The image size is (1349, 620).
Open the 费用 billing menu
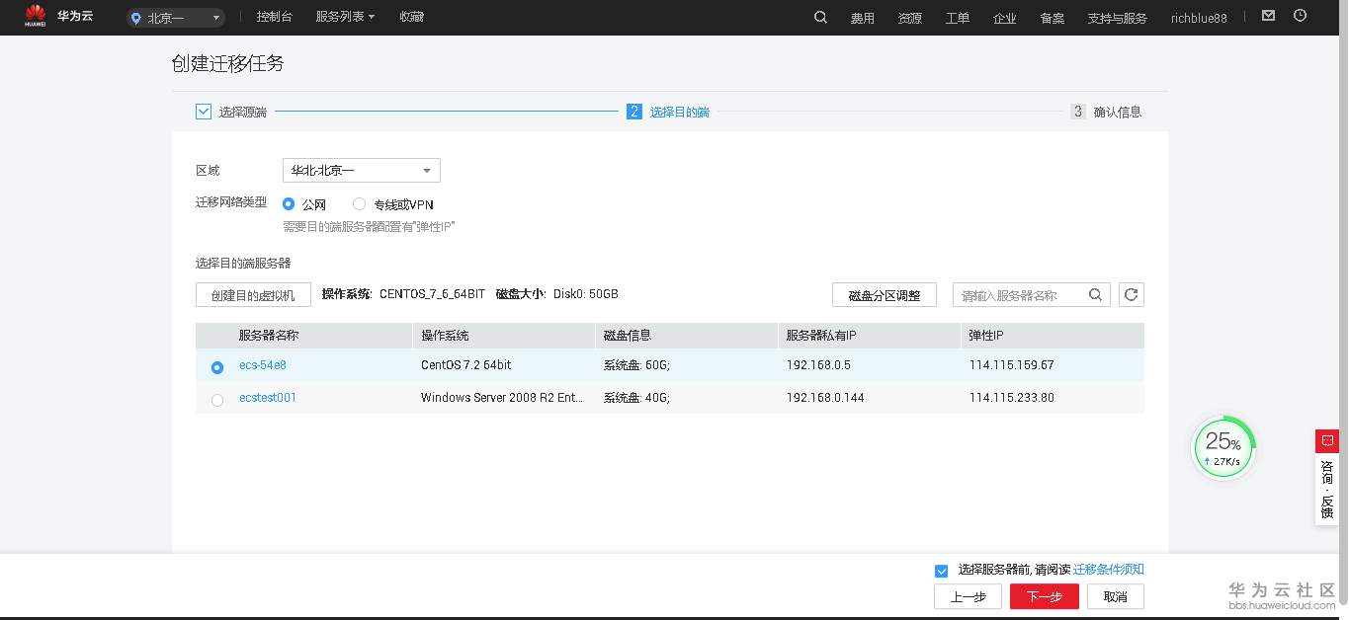863,18
